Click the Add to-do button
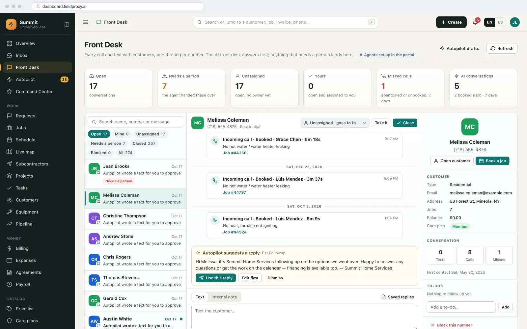The width and height of the screenshot is (527, 329). point(506,307)
